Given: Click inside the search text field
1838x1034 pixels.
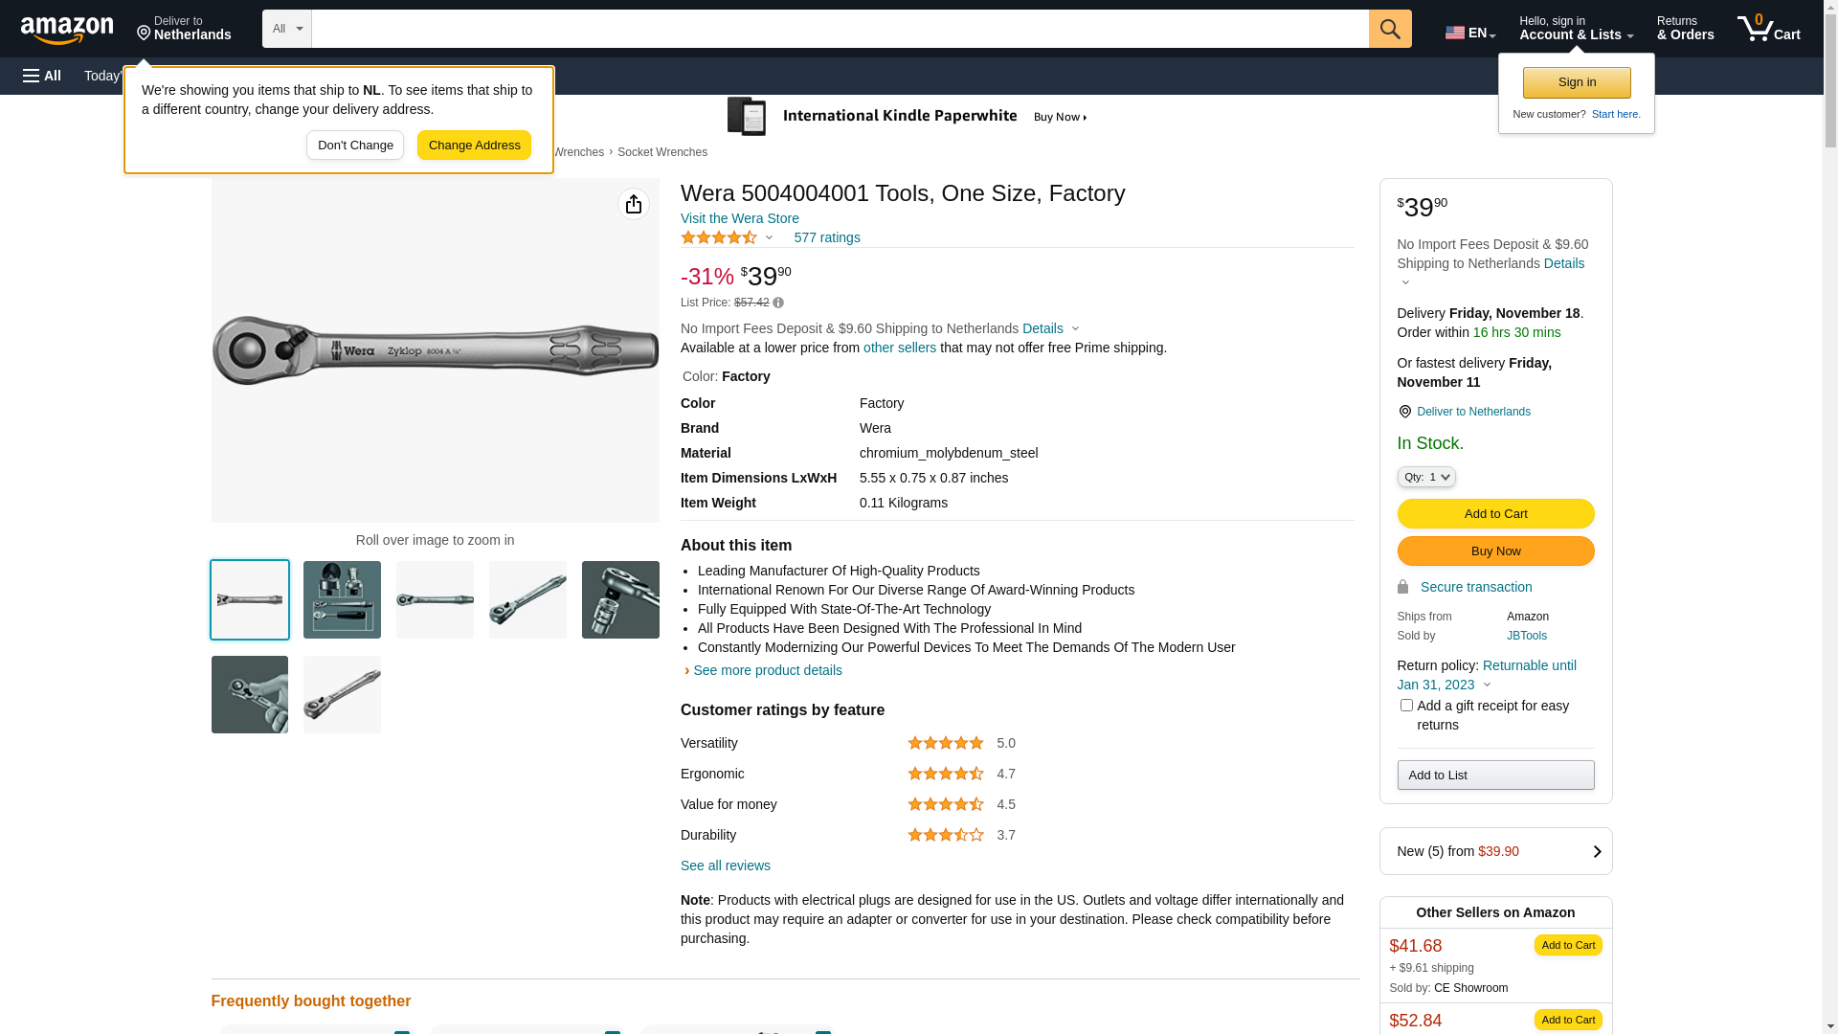Looking at the screenshot, I should 840,29.
